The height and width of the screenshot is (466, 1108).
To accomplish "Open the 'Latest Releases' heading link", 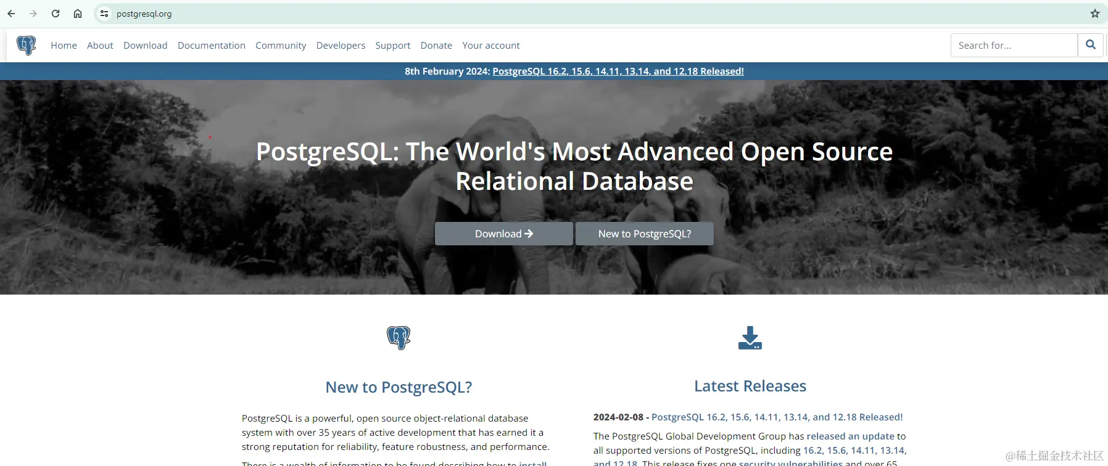I will pyautogui.click(x=750, y=386).
